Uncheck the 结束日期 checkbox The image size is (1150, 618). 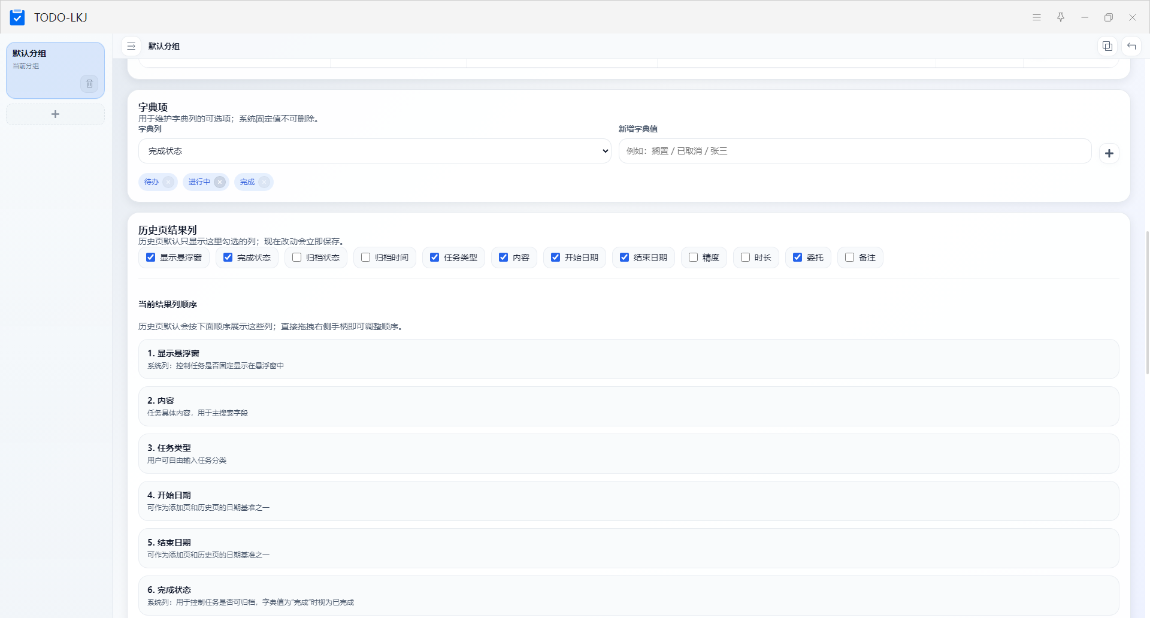[x=625, y=257]
